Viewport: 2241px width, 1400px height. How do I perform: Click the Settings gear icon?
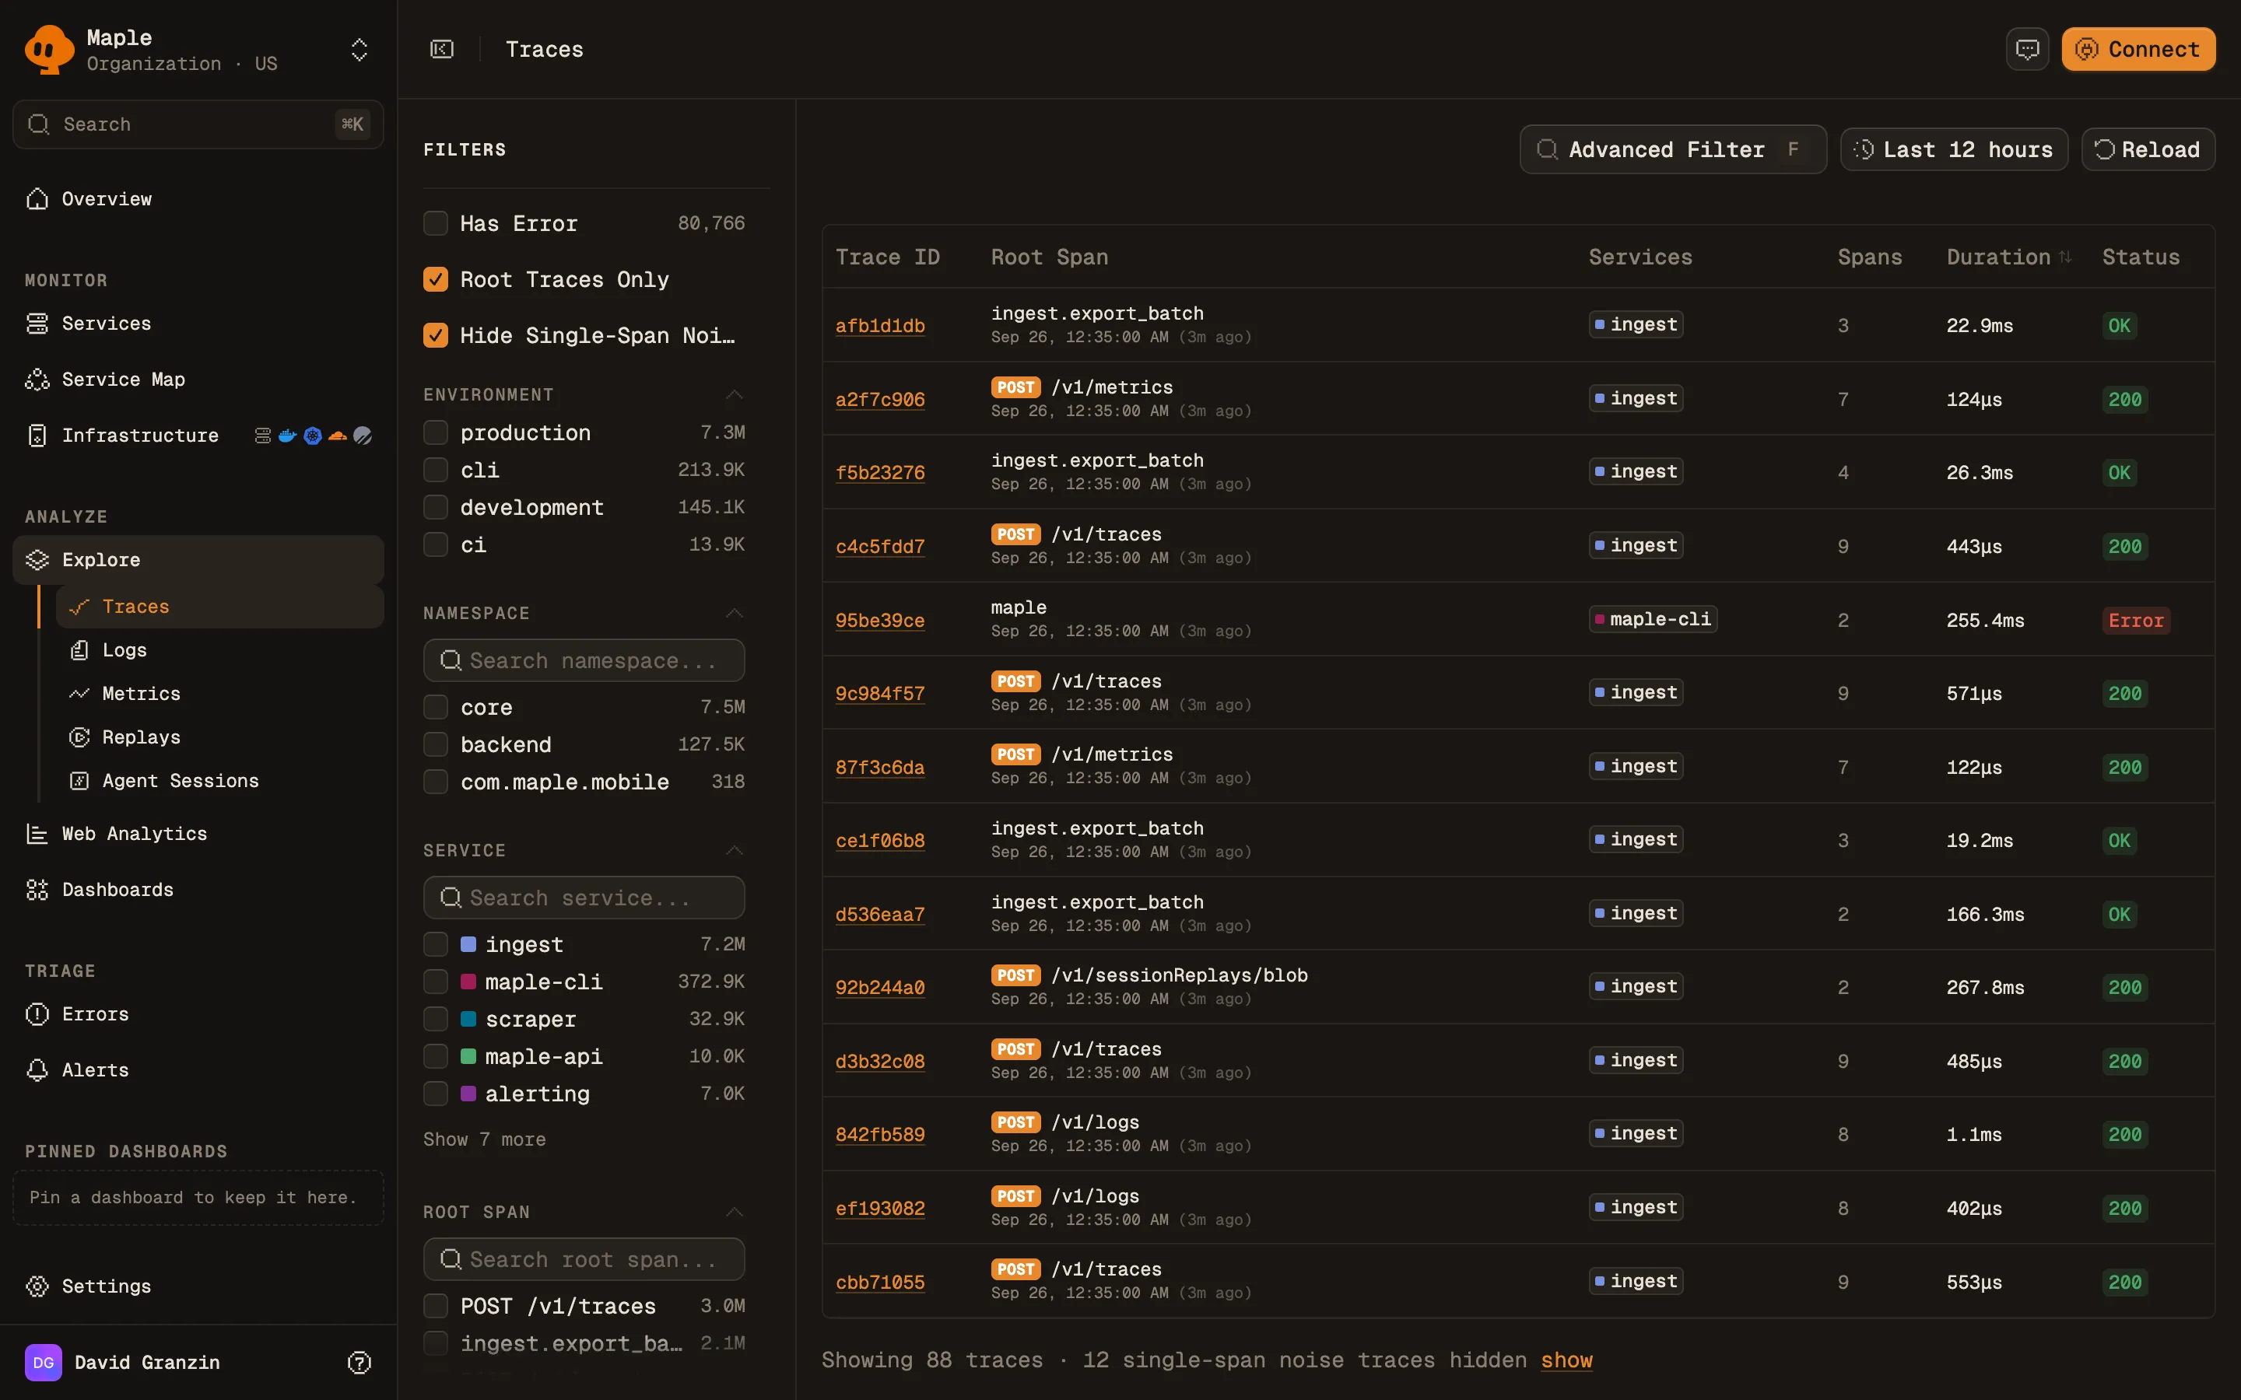37,1286
